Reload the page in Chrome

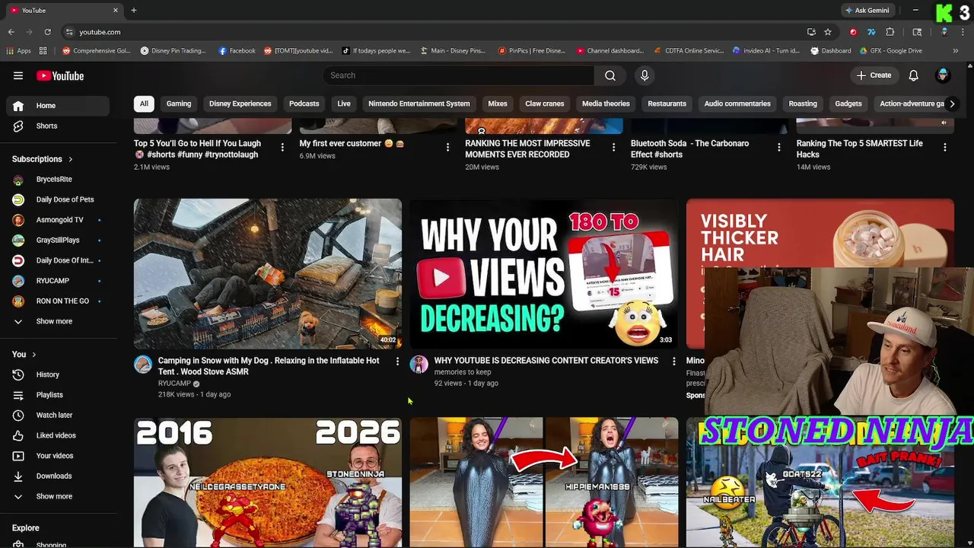47,32
